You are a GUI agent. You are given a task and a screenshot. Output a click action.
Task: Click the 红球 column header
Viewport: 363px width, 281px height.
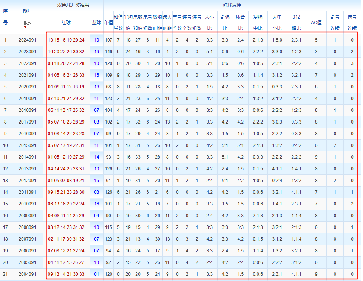(66, 22)
